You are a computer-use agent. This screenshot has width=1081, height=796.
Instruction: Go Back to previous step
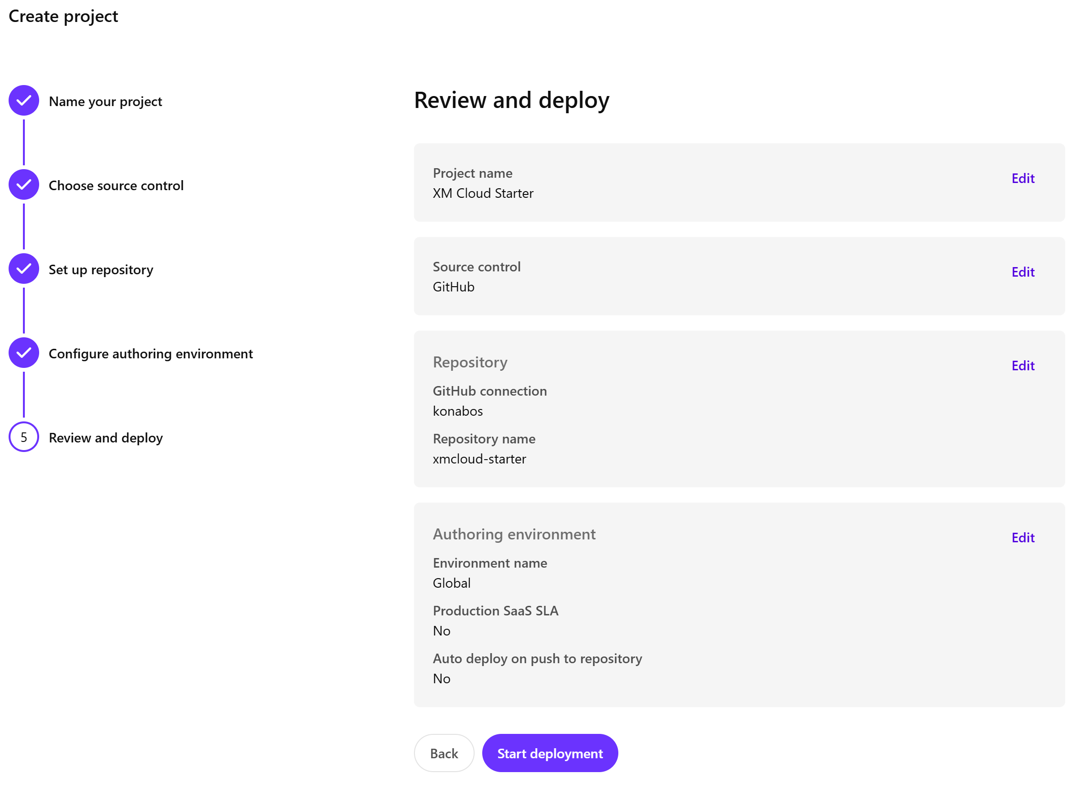(x=445, y=754)
